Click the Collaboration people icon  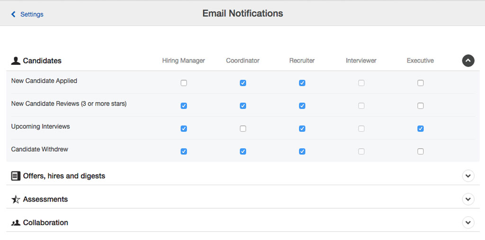click(x=16, y=222)
